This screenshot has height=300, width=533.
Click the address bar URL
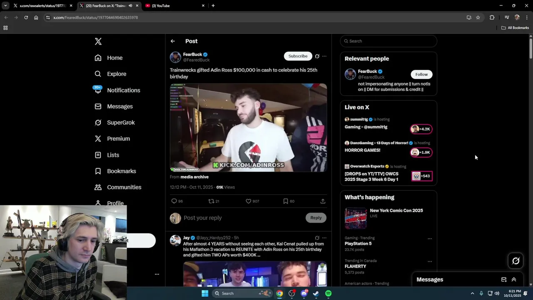[x=96, y=17]
